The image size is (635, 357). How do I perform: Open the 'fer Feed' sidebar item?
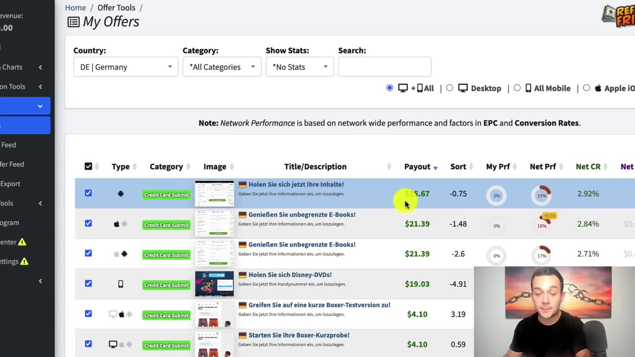click(x=12, y=164)
